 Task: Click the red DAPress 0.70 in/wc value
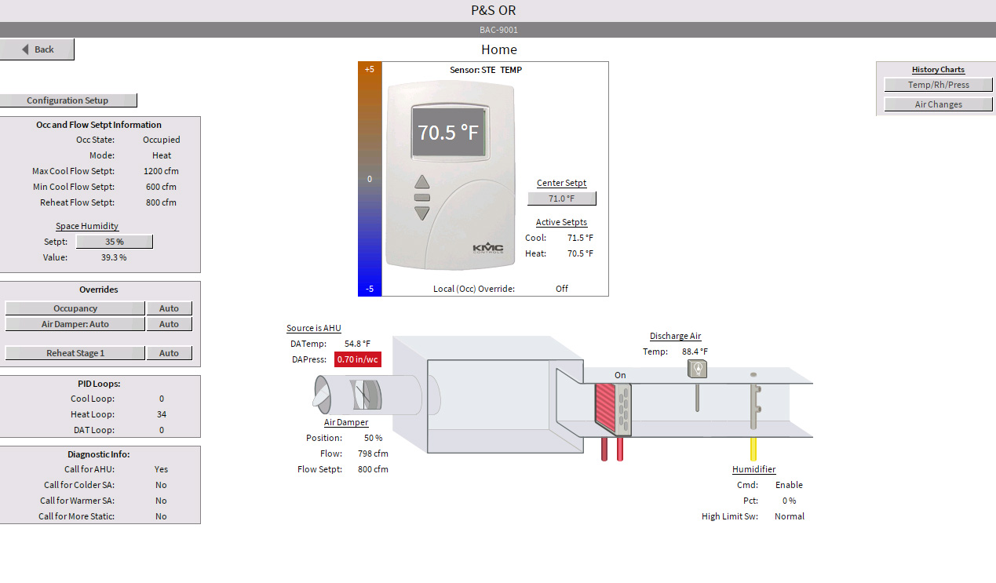(358, 359)
